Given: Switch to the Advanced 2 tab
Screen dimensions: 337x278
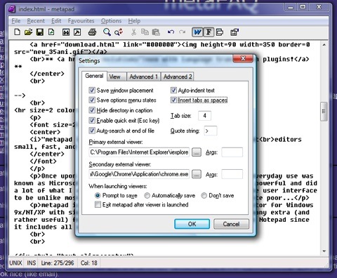Looking at the screenshot, I should click(178, 77).
